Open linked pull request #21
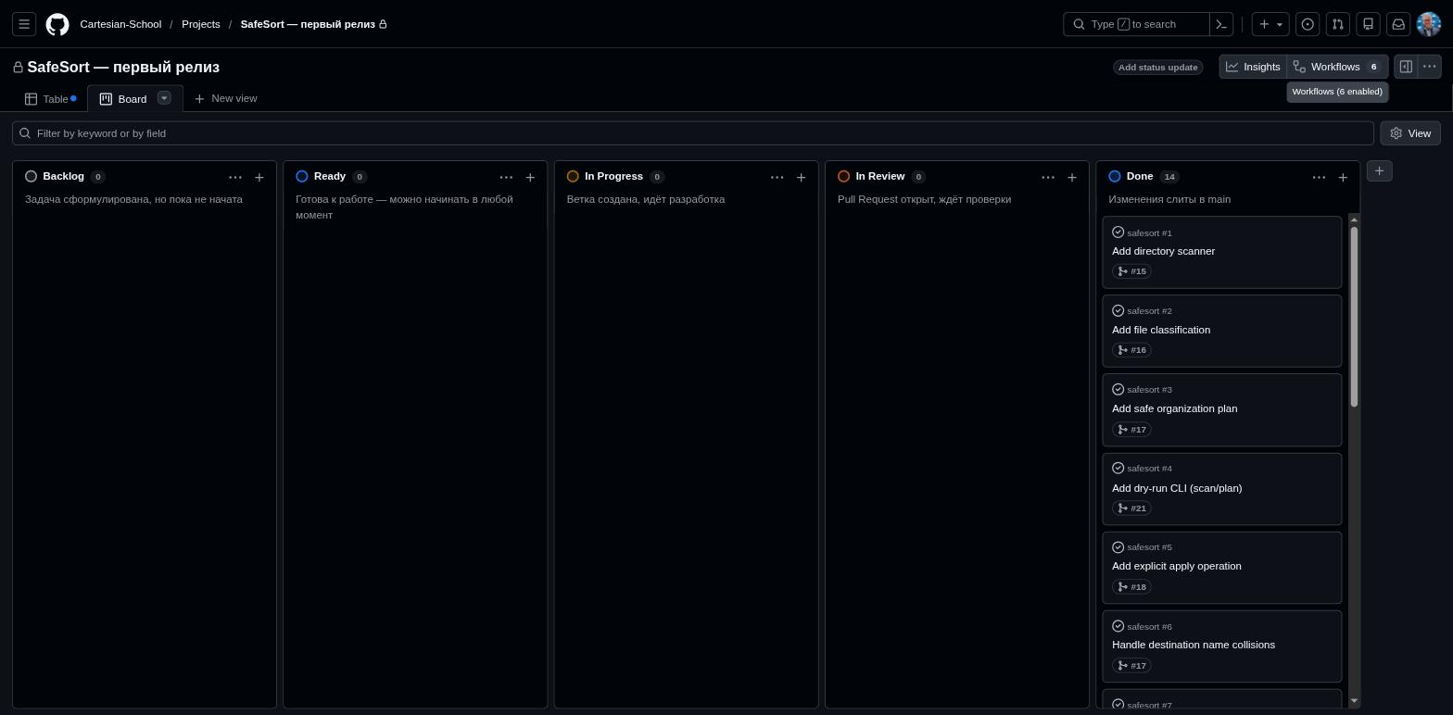The width and height of the screenshot is (1453, 715). click(x=1131, y=508)
